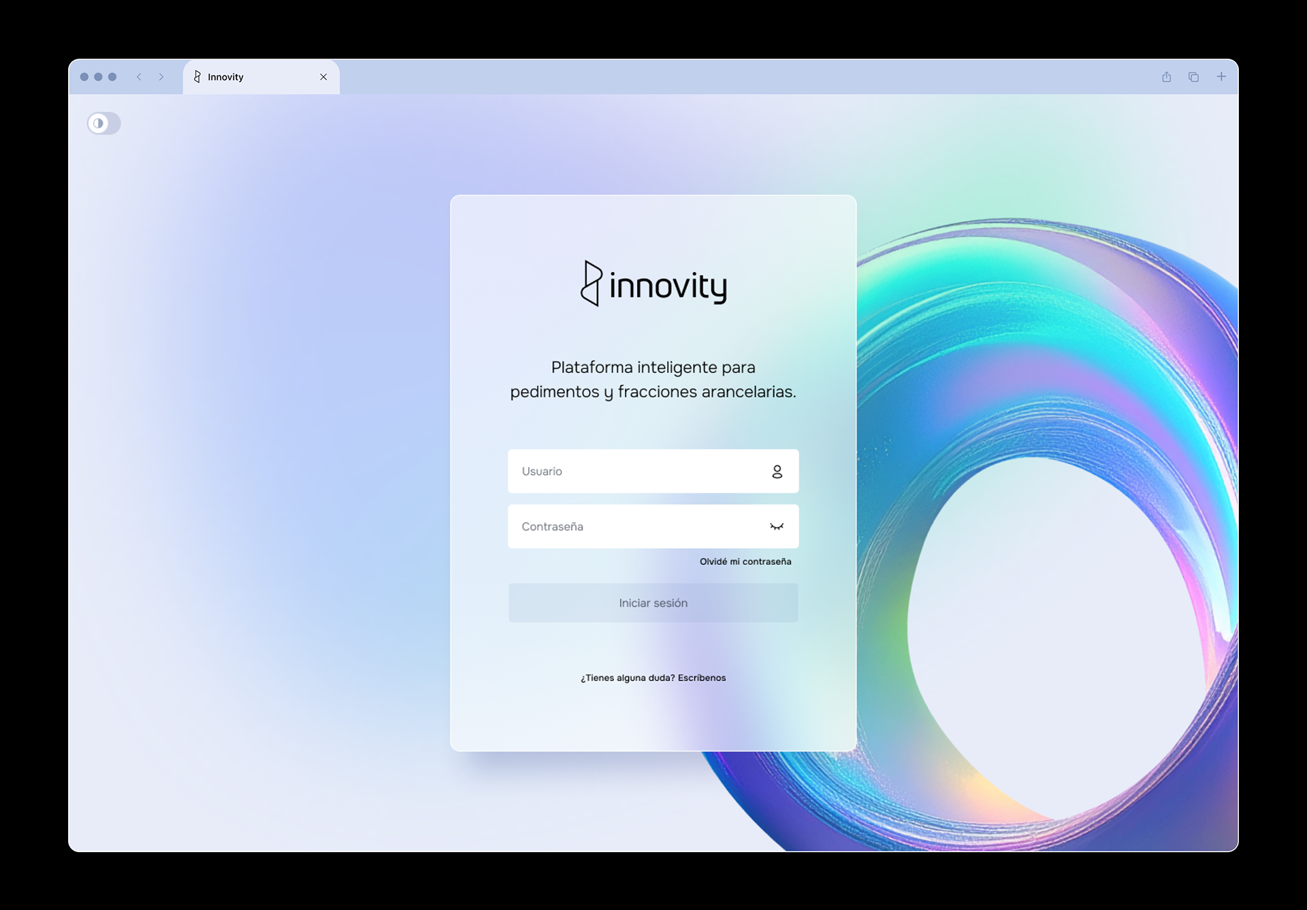Viewport: 1307px width, 910px height.
Task: Go forward with the browser forward arrow
Action: point(161,77)
